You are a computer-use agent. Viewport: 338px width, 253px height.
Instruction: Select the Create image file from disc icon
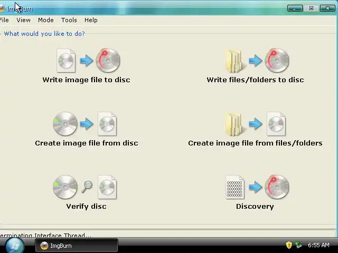(x=85, y=124)
